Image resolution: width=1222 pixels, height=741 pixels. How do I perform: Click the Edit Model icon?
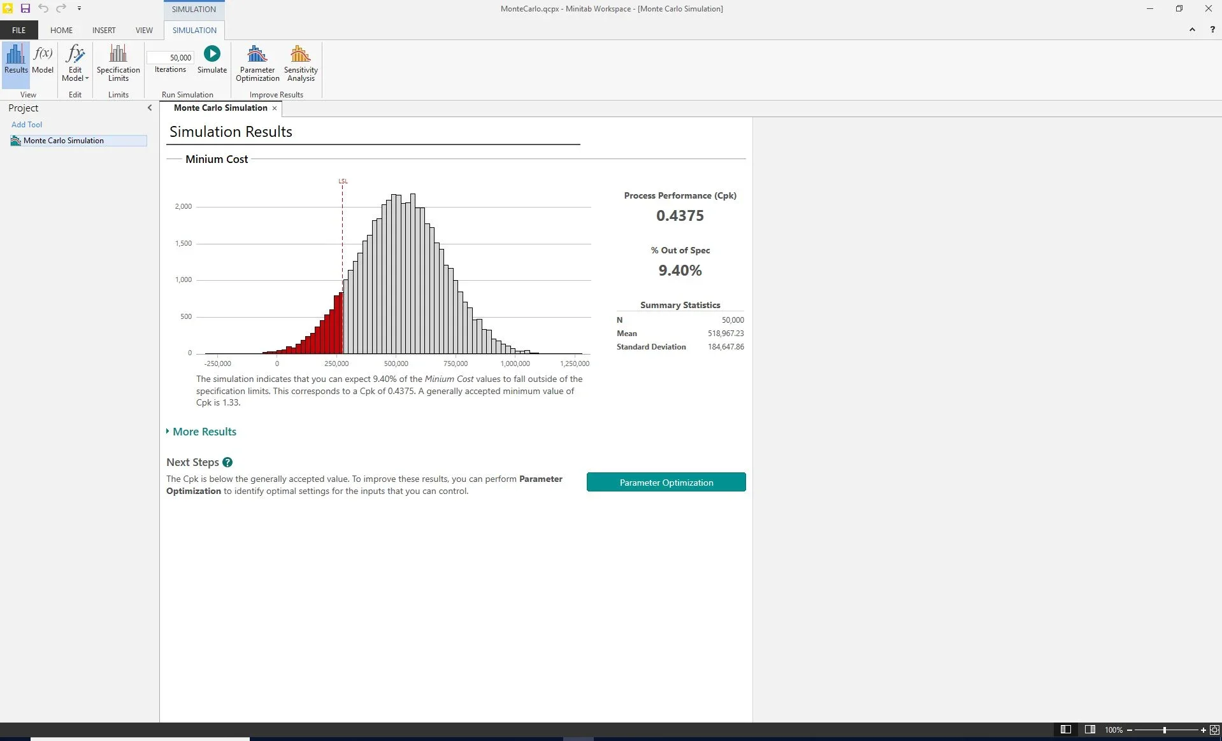click(x=75, y=57)
